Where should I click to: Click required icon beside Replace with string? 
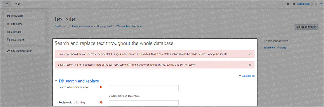[101, 102]
